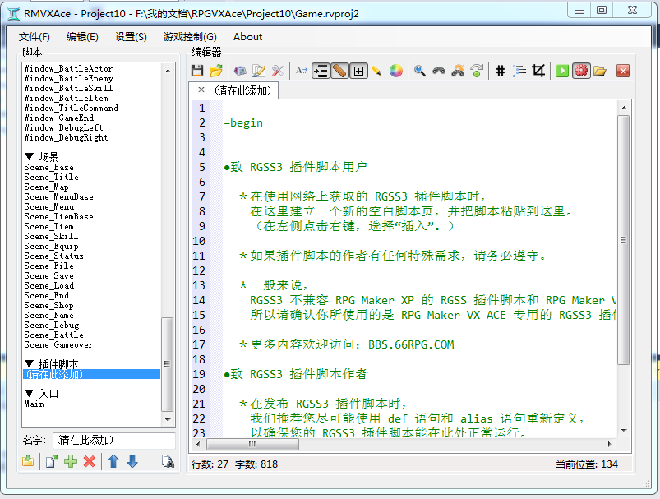Viewport: 660px width, 499px height.
Task: Collapse the 插件脚本 section triangle
Action: [x=29, y=364]
